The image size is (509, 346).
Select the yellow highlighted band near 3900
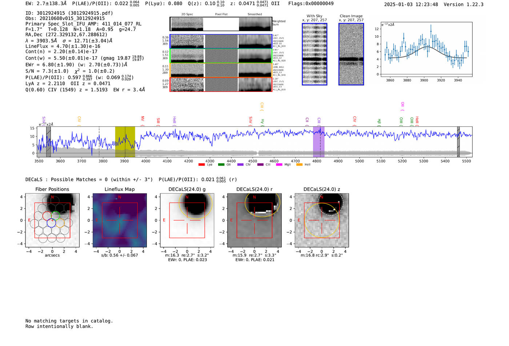tap(125, 142)
